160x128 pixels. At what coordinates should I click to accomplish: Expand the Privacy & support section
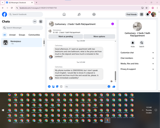(x=137, y=69)
